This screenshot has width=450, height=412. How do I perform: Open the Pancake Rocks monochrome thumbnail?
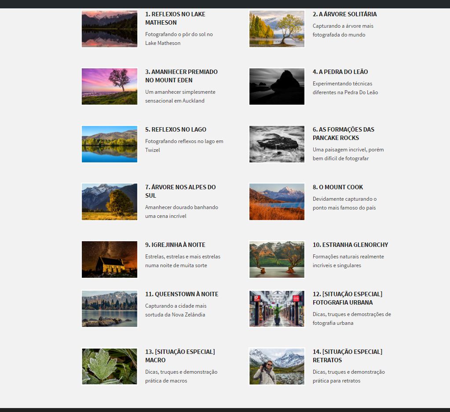click(x=277, y=144)
